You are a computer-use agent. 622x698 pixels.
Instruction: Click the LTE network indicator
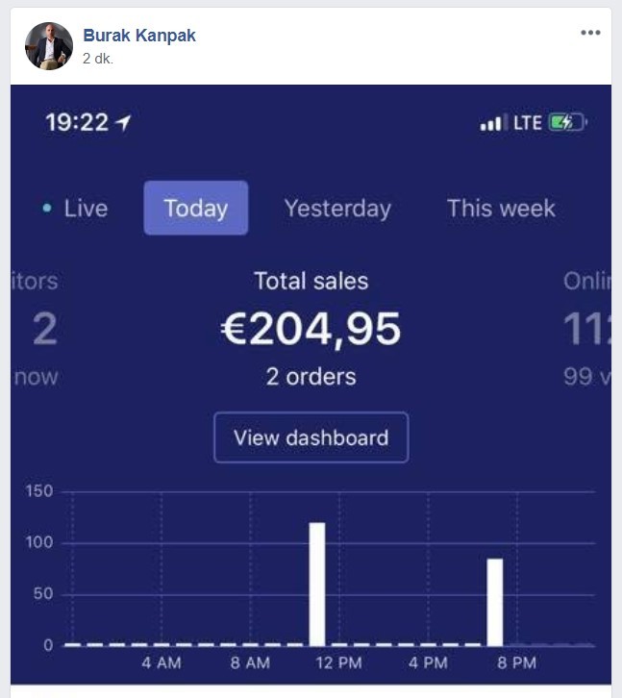click(x=527, y=122)
